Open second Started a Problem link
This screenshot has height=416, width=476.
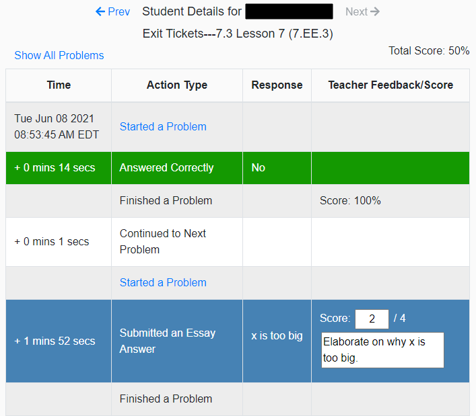coord(163,282)
